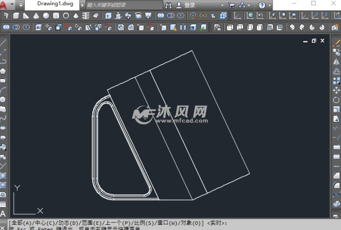Select the Cone solid tool
341x230 pixels.
click(x=36, y=16)
